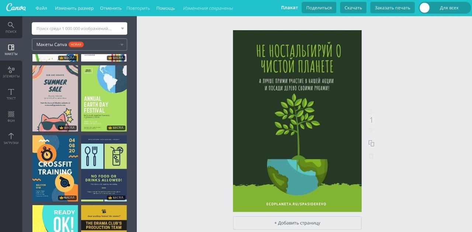The width and height of the screenshot is (472, 232).
Task: Select the Ready OK template thumbnail
Action: click(55, 218)
